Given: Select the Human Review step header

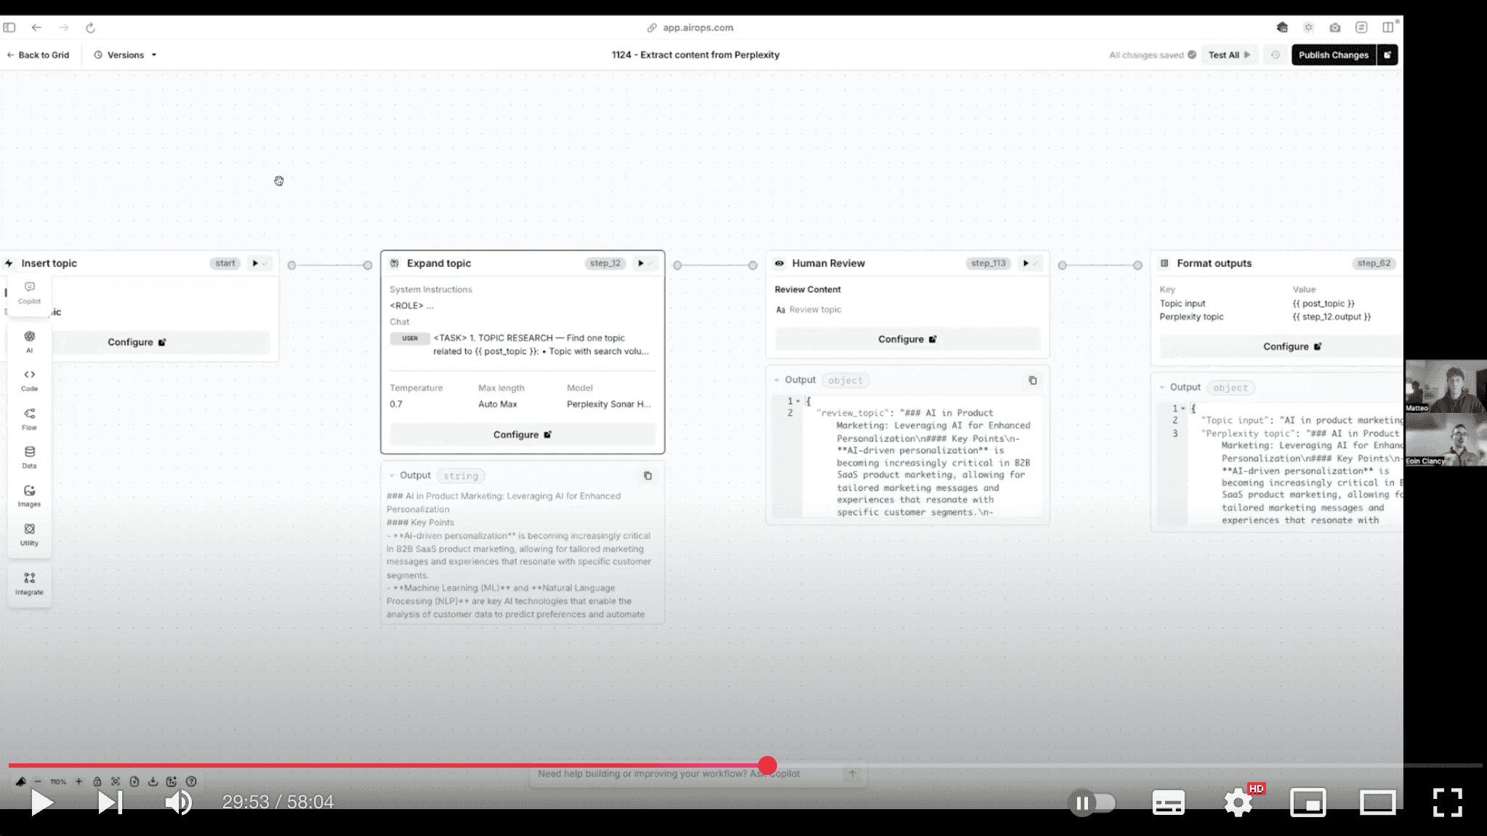Looking at the screenshot, I should click(908, 263).
